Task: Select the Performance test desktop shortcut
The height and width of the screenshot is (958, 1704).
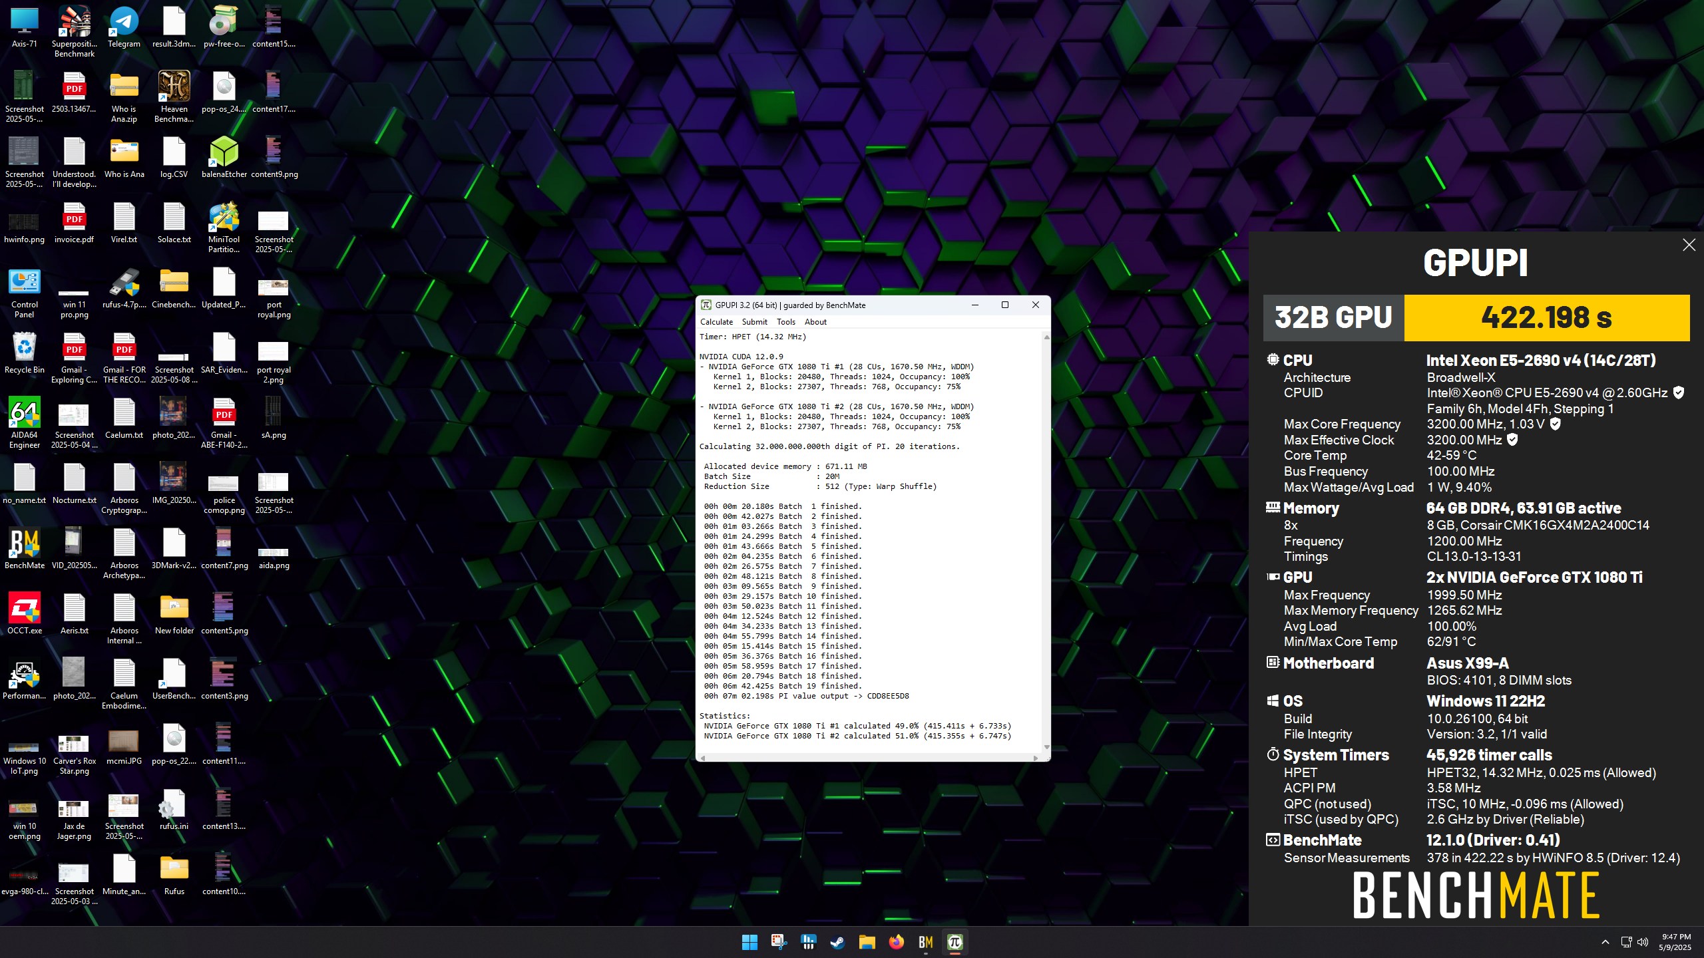Action: pos(25,679)
